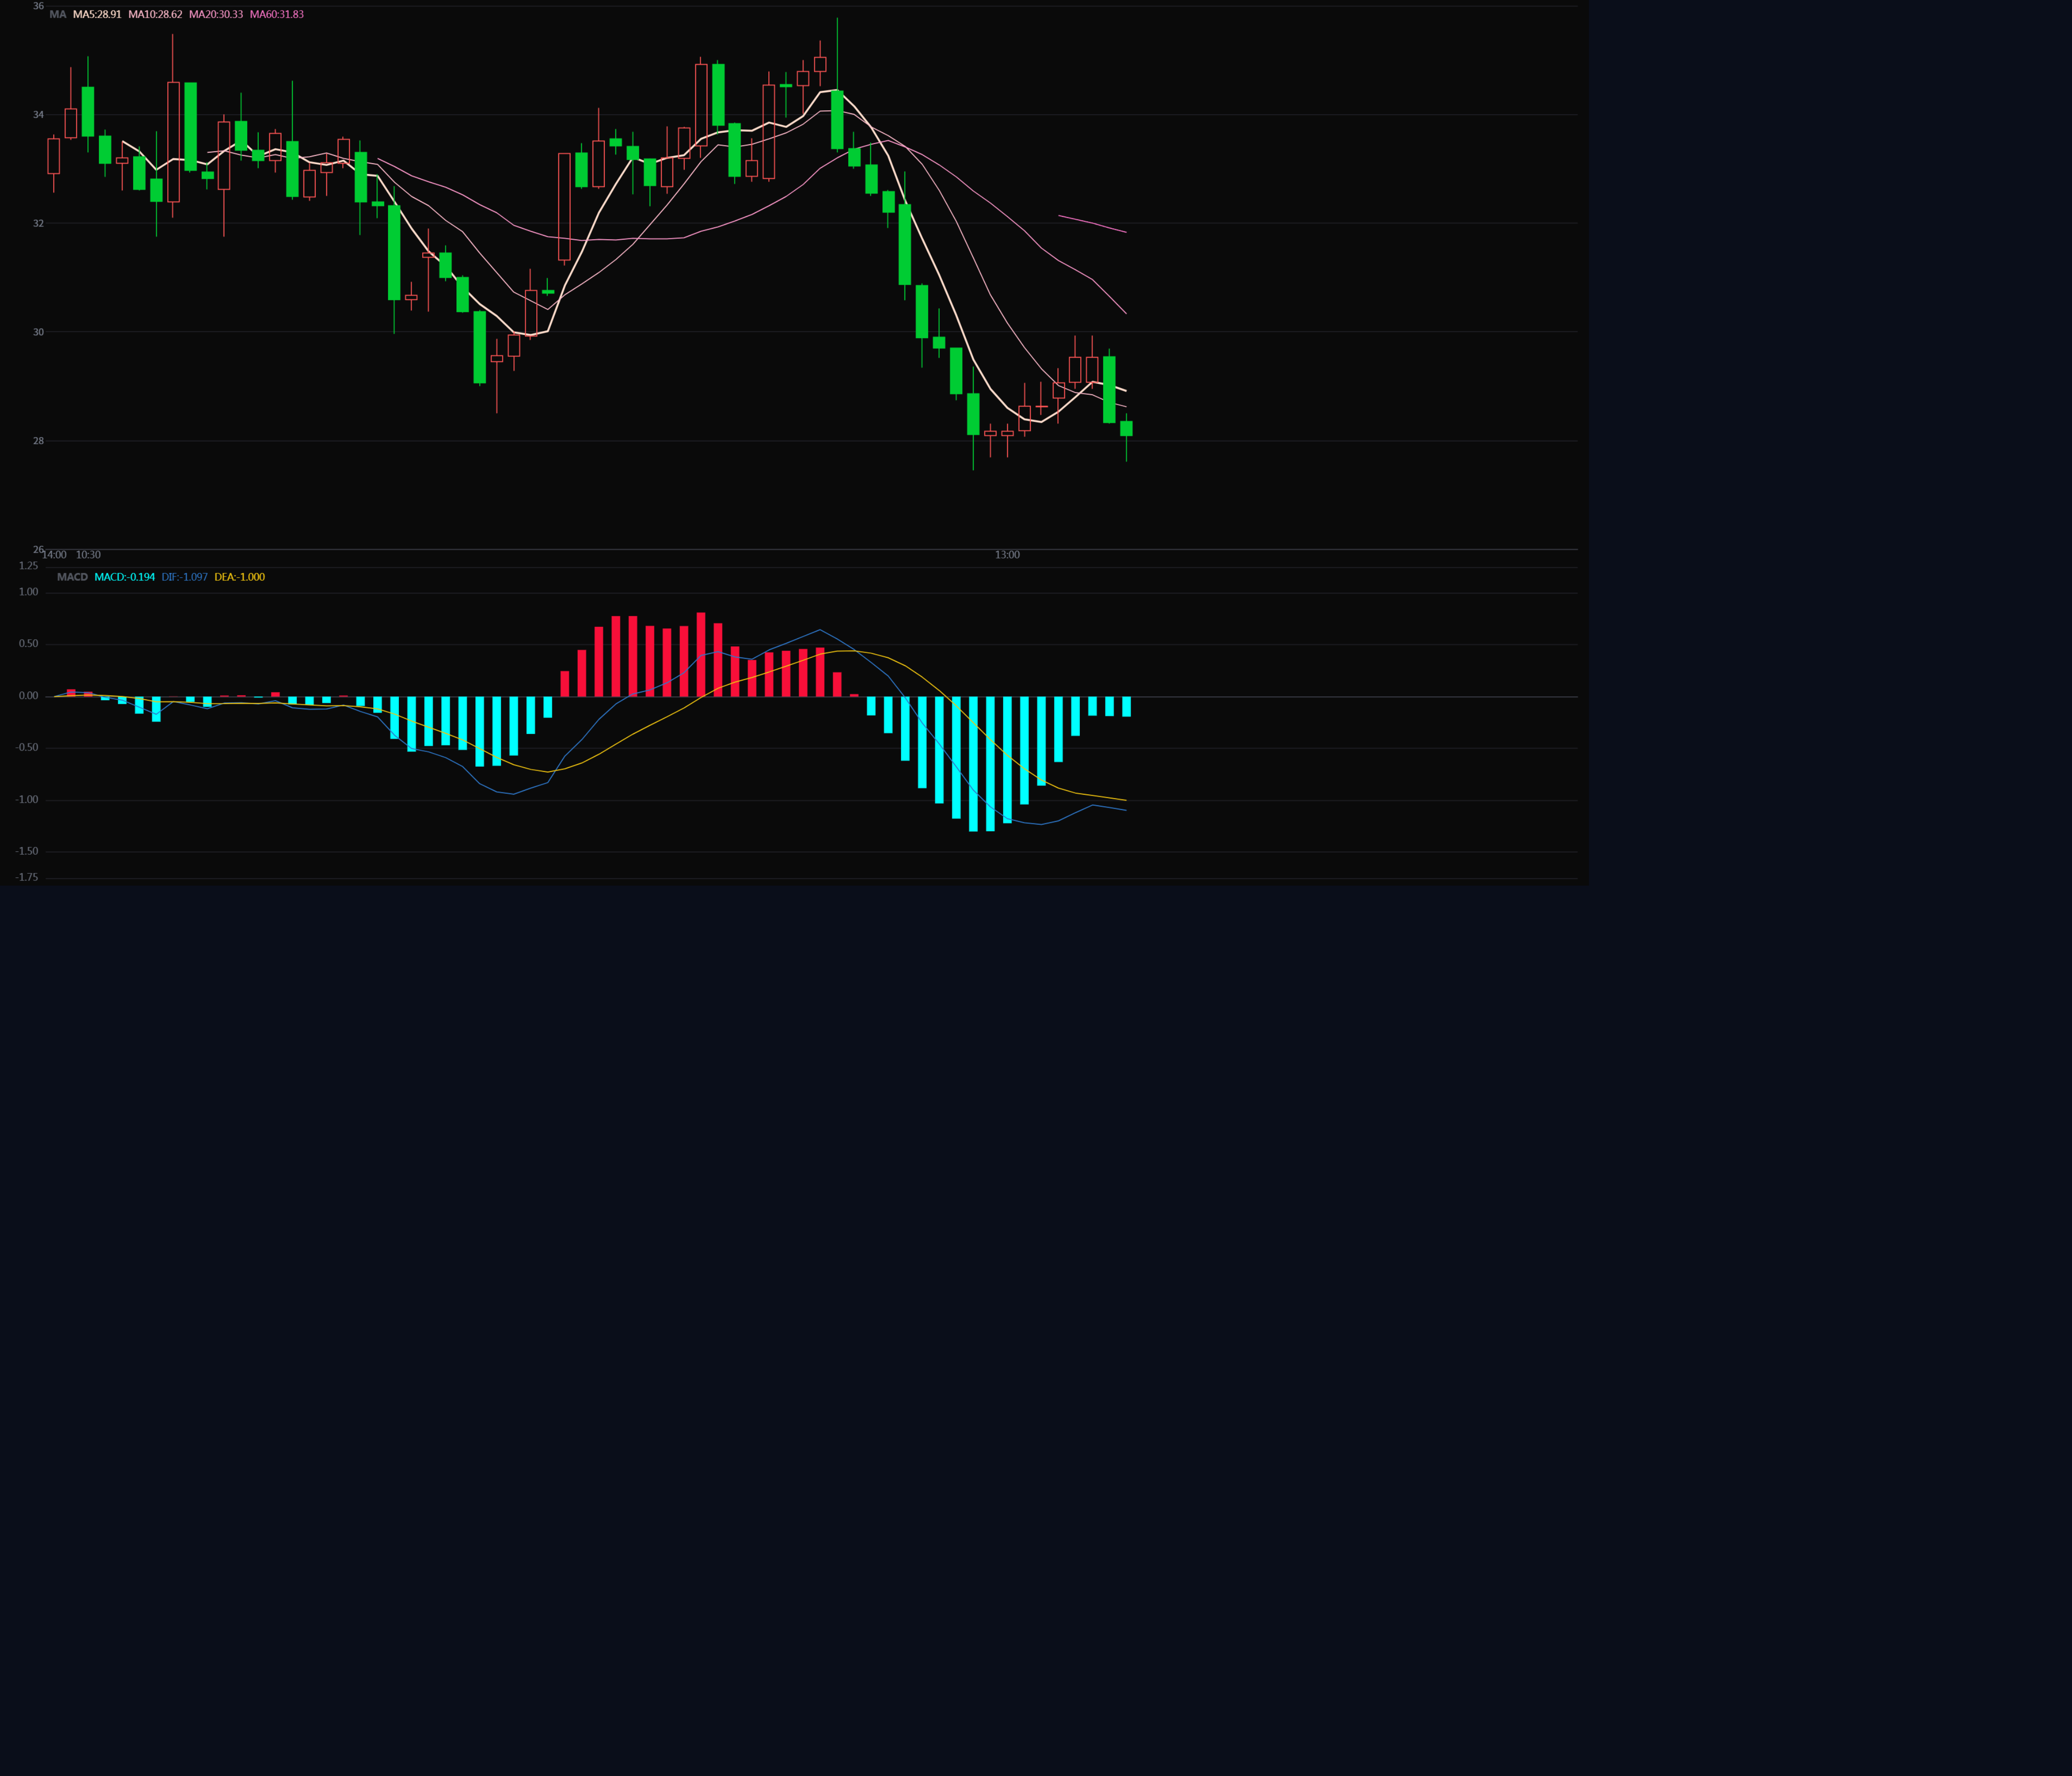Viewport: 2072px width, 1776px height.
Task: Click the 1.25 MACD axis label
Action: click(29, 566)
